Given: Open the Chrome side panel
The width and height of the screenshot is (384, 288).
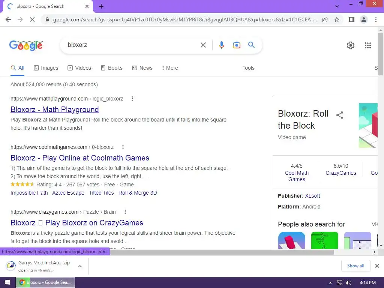Looking at the screenshot, I should coord(352,19).
